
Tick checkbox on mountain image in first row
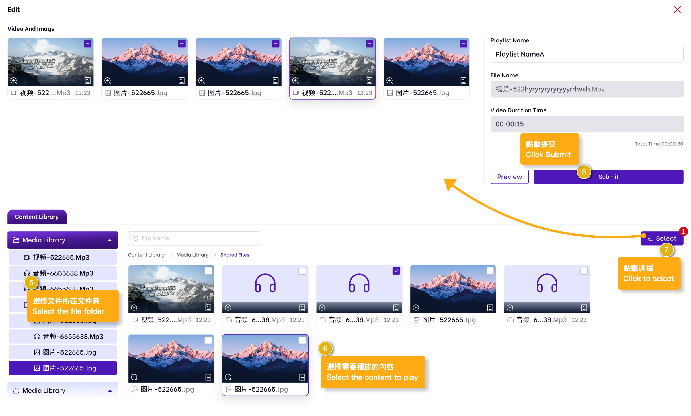click(490, 271)
